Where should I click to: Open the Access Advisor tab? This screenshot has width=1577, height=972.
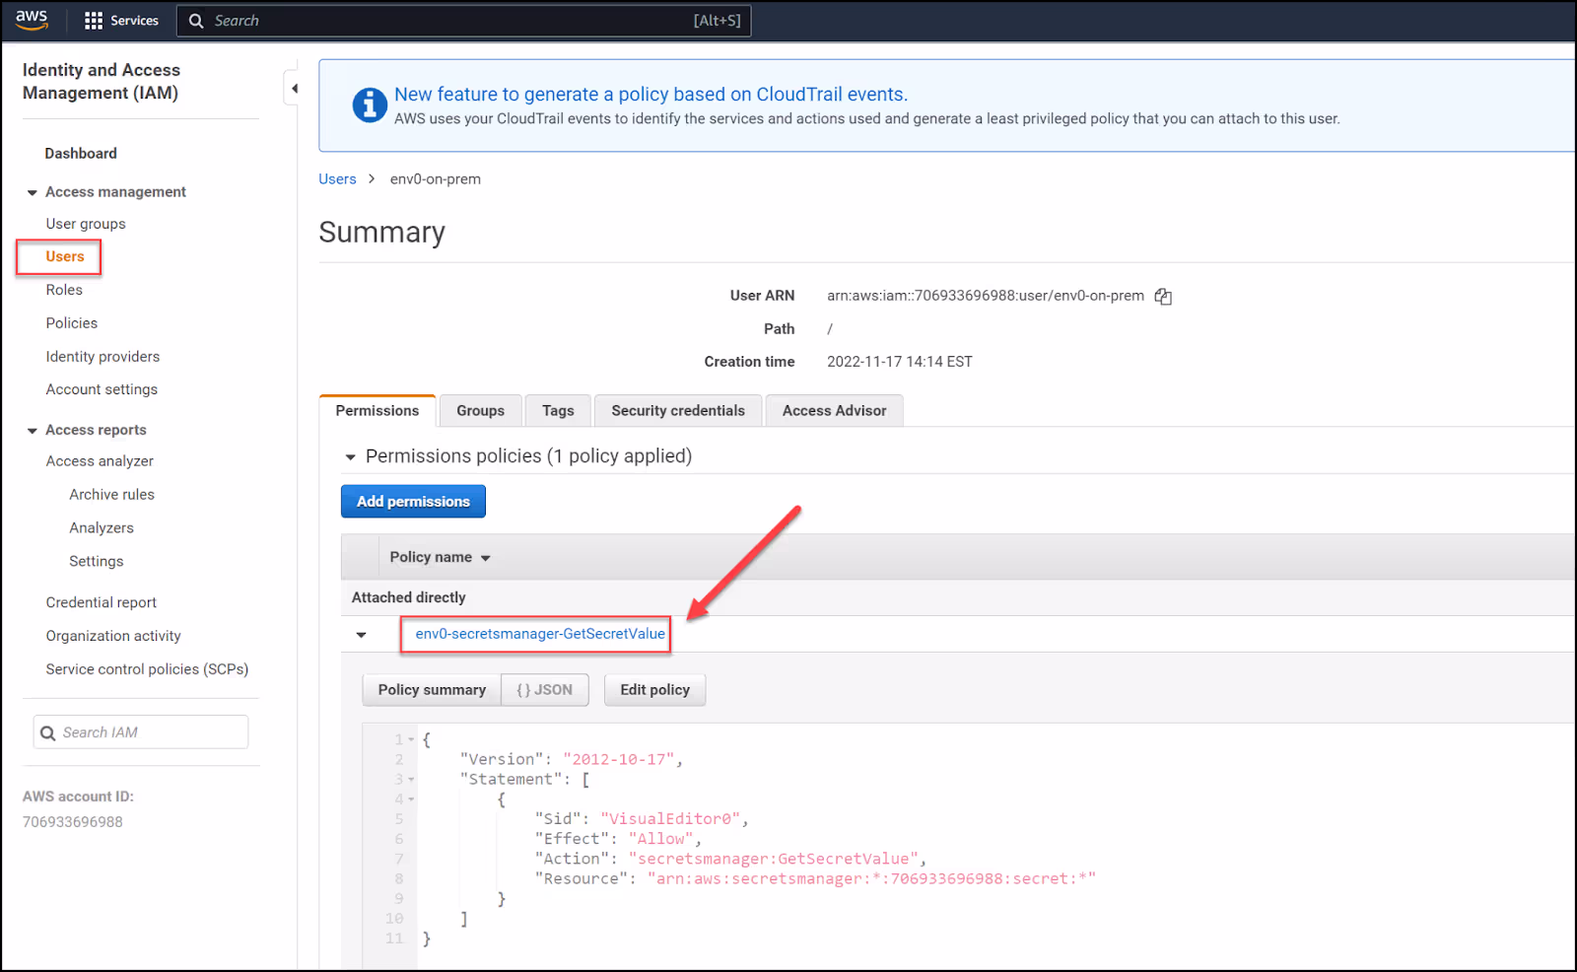tap(834, 411)
